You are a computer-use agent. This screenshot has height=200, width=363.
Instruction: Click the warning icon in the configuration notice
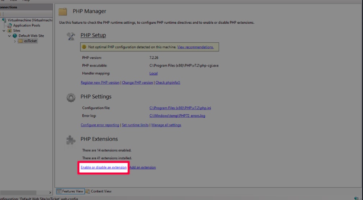(84, 47)
